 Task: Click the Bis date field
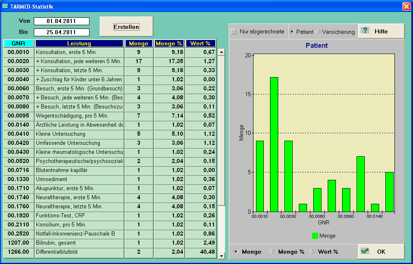tap(62, 32)
